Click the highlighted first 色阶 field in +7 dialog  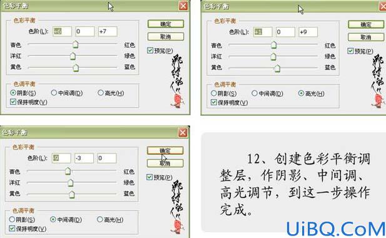point(62,31)
